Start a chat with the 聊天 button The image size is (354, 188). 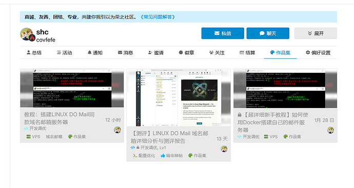click(268, 33)
